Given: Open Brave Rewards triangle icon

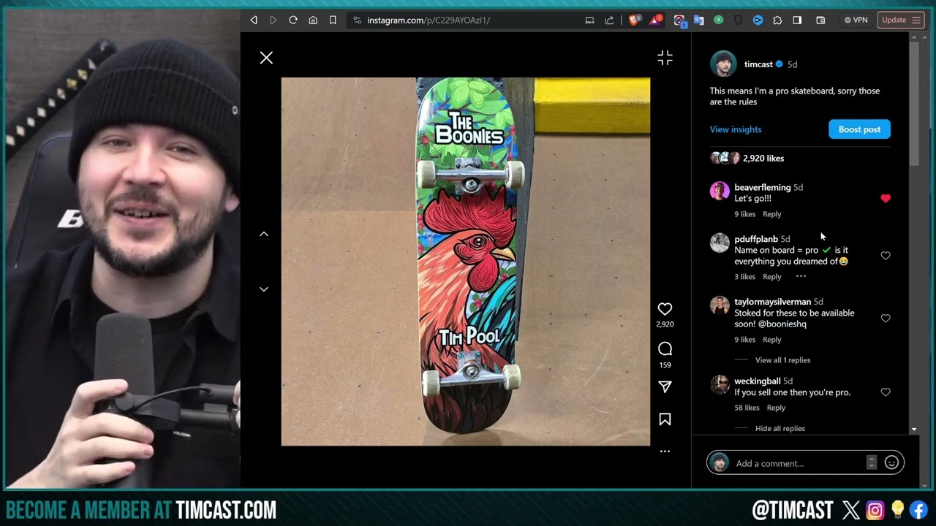Looking at the screenshot, I should [x=656, y=20].
